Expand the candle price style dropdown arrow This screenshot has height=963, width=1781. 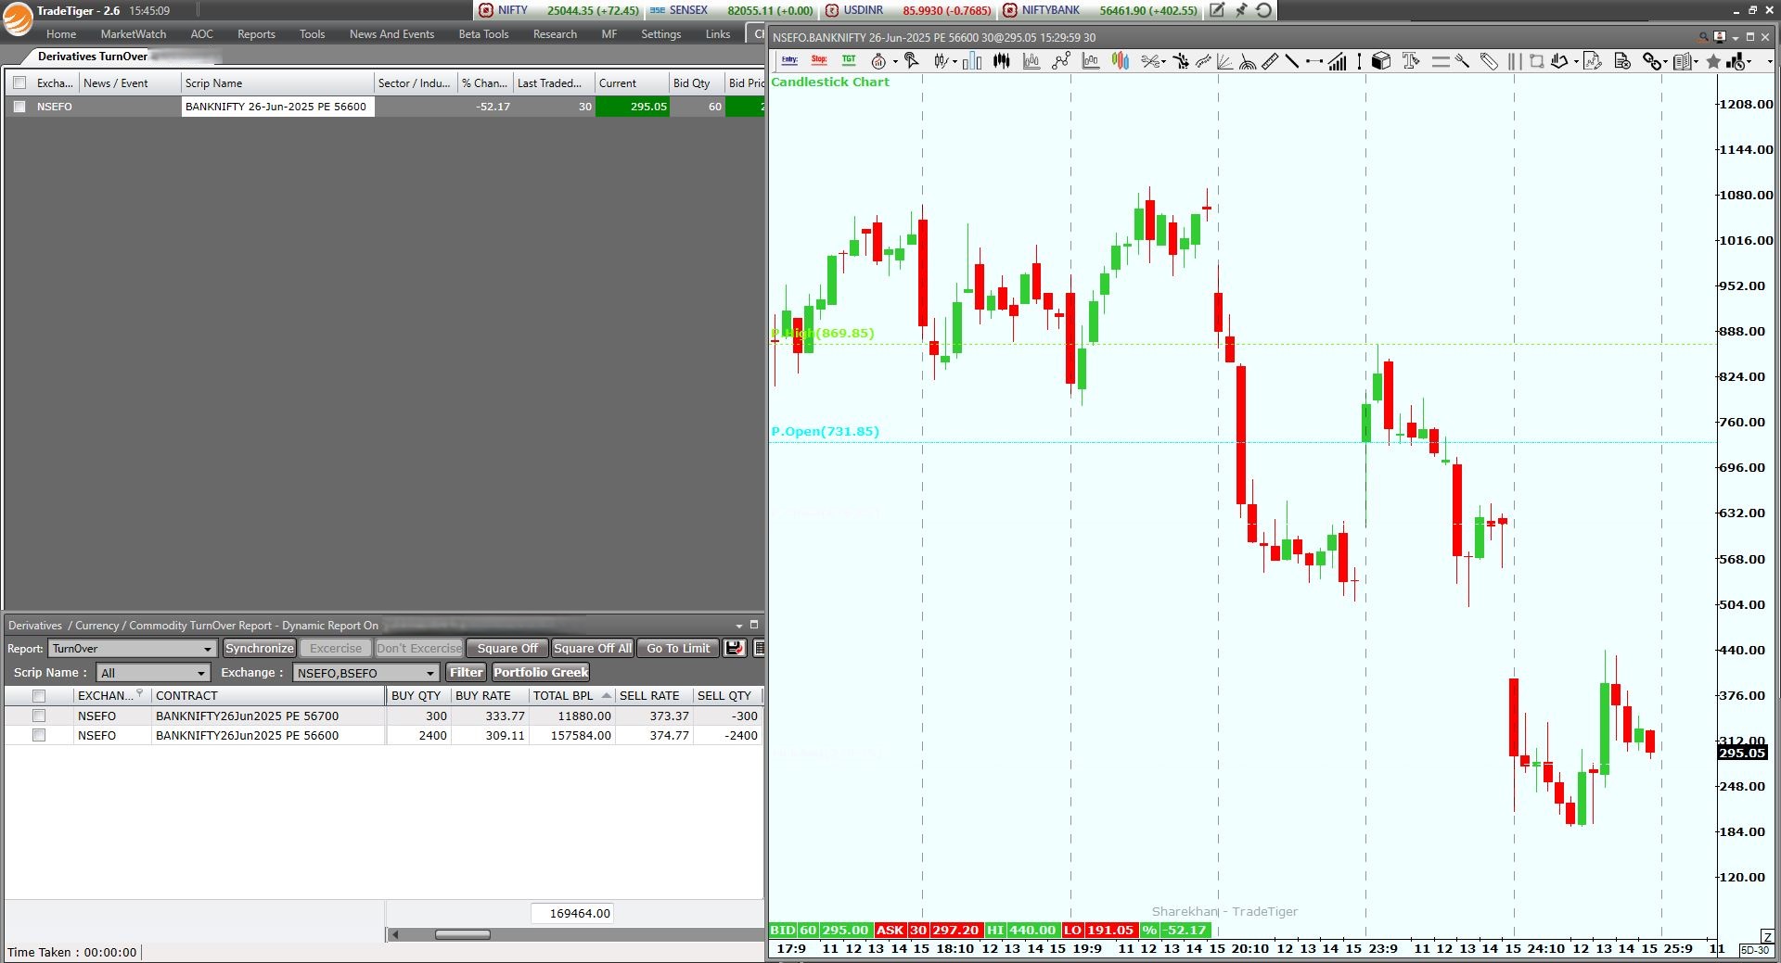(x=955, y=62)
